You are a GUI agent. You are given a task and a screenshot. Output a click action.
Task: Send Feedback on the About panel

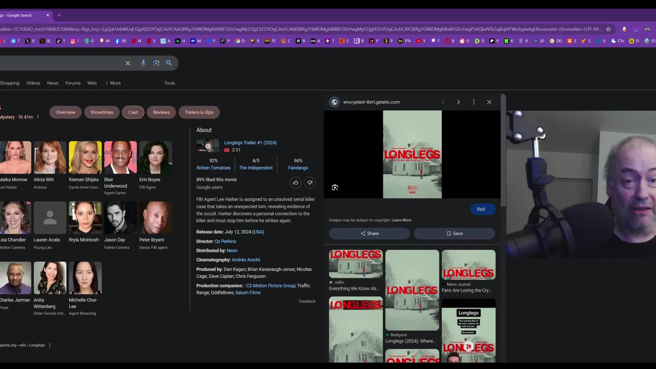point(307,301)
